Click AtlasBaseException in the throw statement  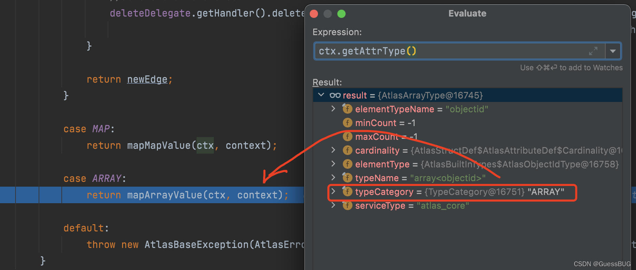[196, 245]
